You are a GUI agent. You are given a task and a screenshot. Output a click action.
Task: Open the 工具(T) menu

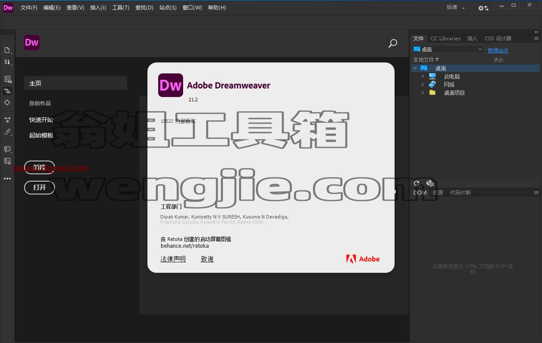[x=120, y=8]
